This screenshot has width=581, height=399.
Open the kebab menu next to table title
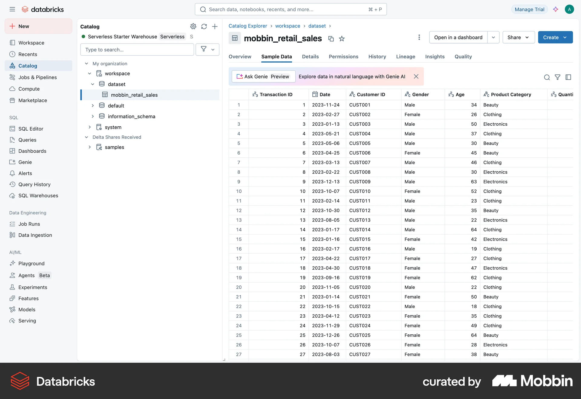(419, 37)
